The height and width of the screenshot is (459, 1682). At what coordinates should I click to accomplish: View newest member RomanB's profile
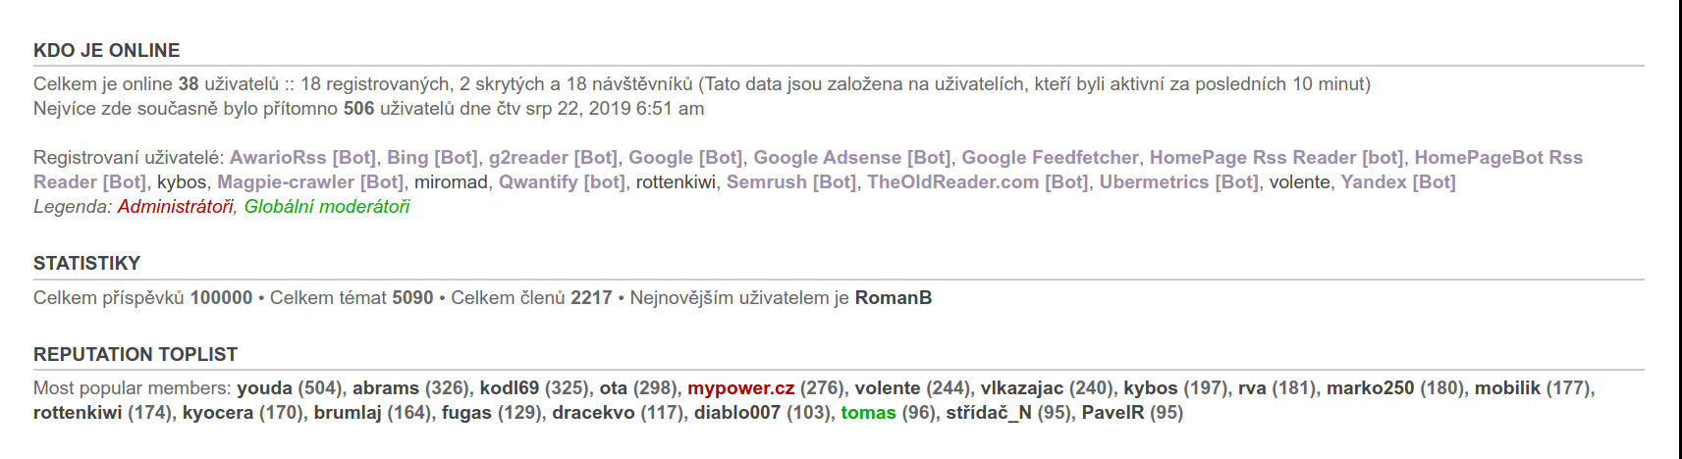tap(893, 298)
